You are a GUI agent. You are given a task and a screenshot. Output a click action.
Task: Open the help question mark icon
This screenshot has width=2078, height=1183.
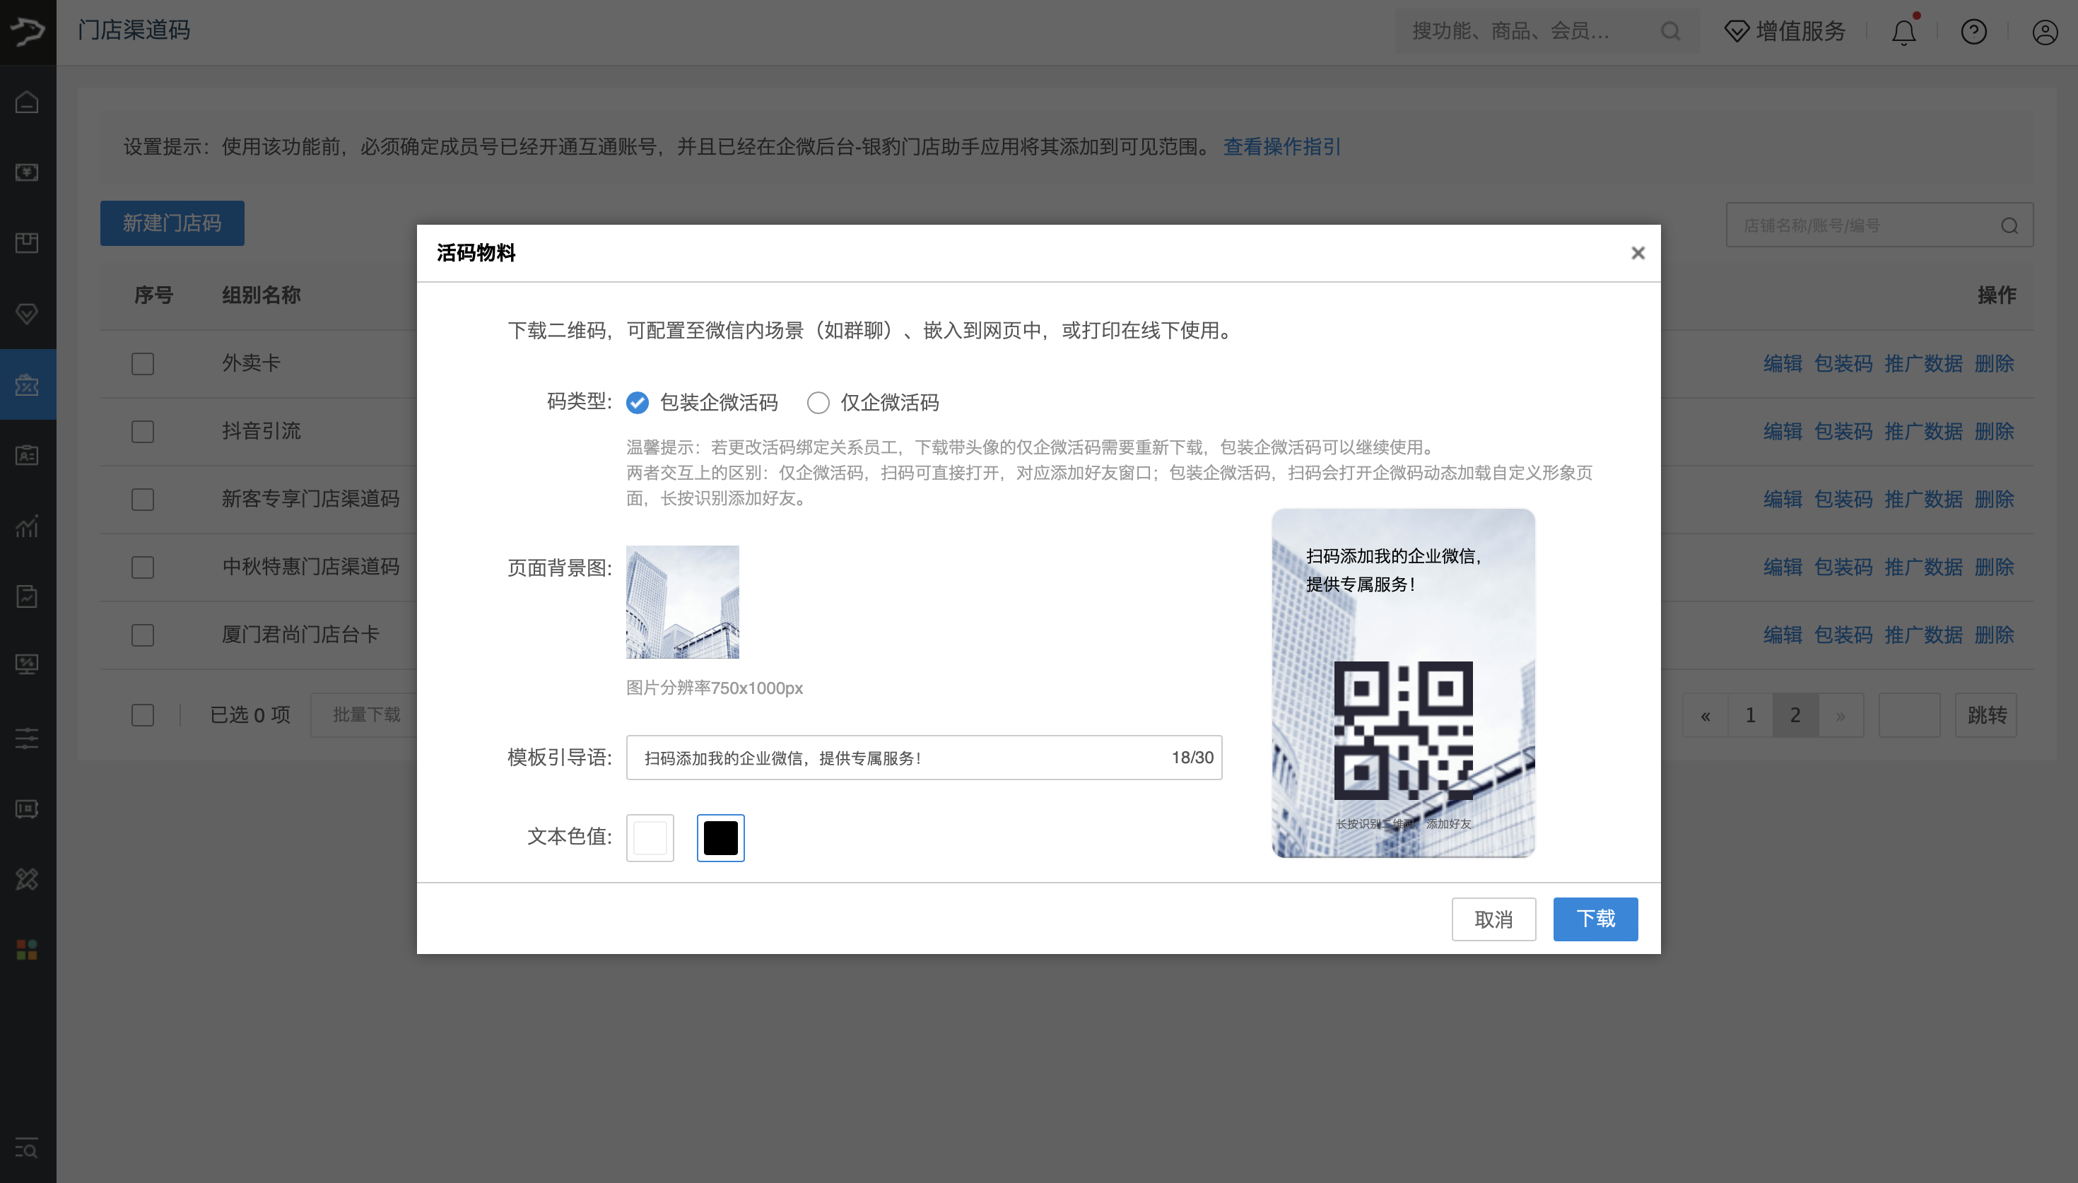[1974, 32]
